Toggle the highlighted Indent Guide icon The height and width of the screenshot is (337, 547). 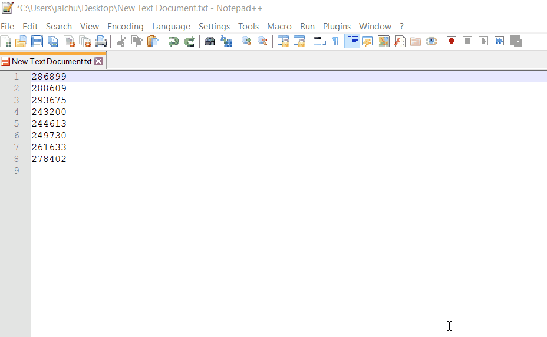352,41
